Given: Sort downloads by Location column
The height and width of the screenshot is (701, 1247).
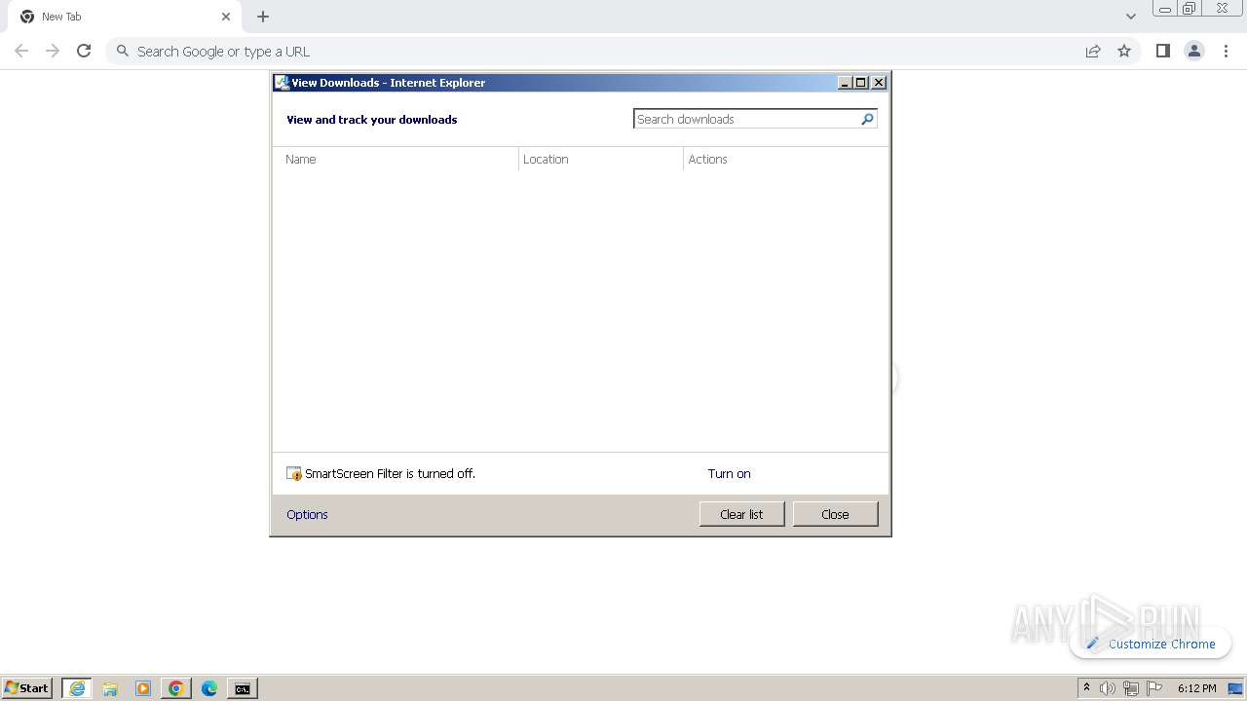Looking at the screenshot, I should click(601, 159).
